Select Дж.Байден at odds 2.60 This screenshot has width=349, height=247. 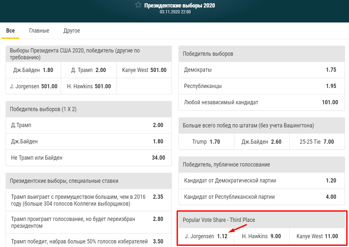[262, 142]
